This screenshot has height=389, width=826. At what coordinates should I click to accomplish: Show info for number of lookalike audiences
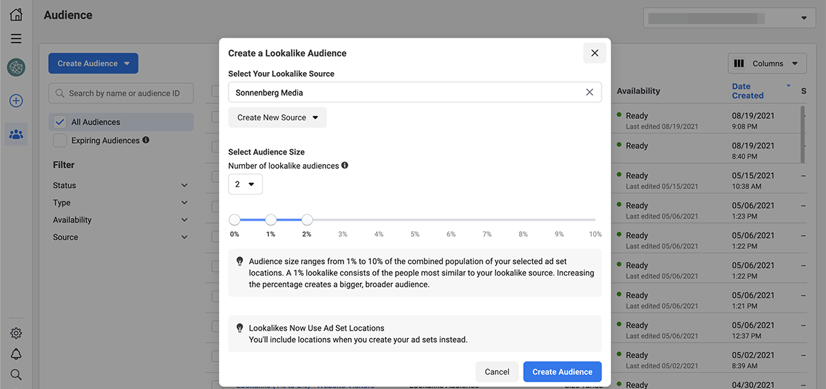point(345,166)
